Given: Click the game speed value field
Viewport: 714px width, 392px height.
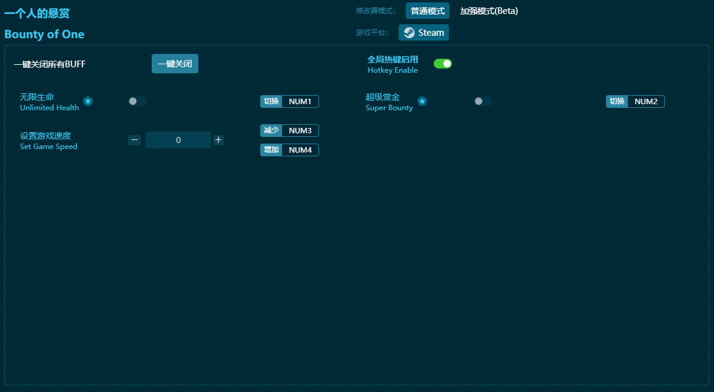Looking at the screenshot, I should point(178,140).
